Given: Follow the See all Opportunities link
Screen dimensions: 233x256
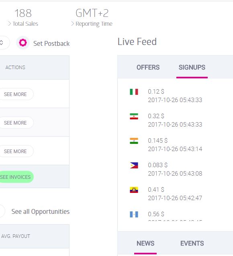Looking at the screenshot, I should 41,211.
